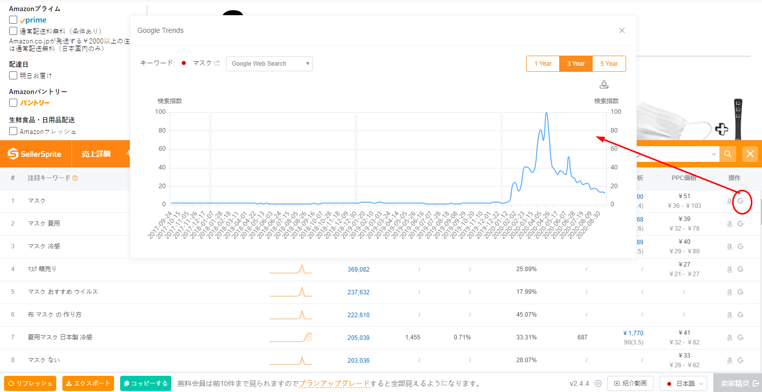Viewport: 762px width, 392px height.
Task: Play the 紹介動画 video
Action: click(x=630, y=383)
